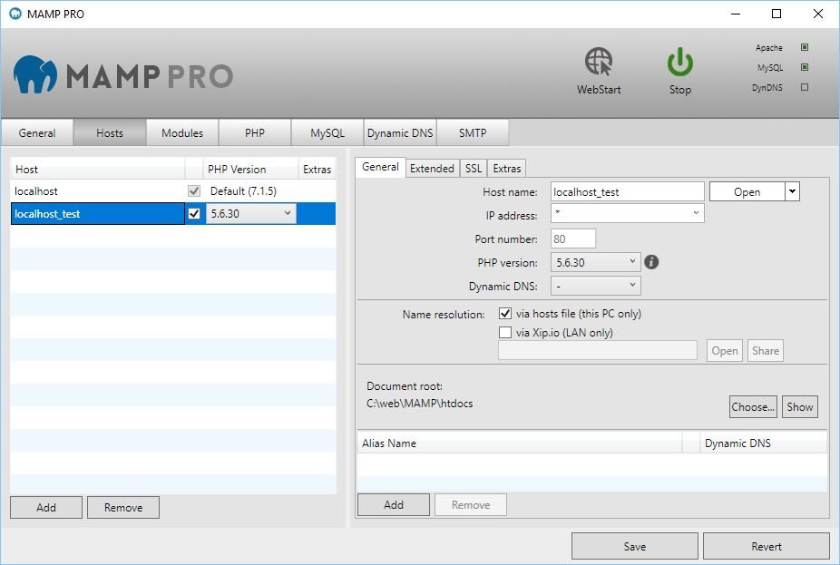Open PHP version dropdown in localhost_test row

(250, 214)
